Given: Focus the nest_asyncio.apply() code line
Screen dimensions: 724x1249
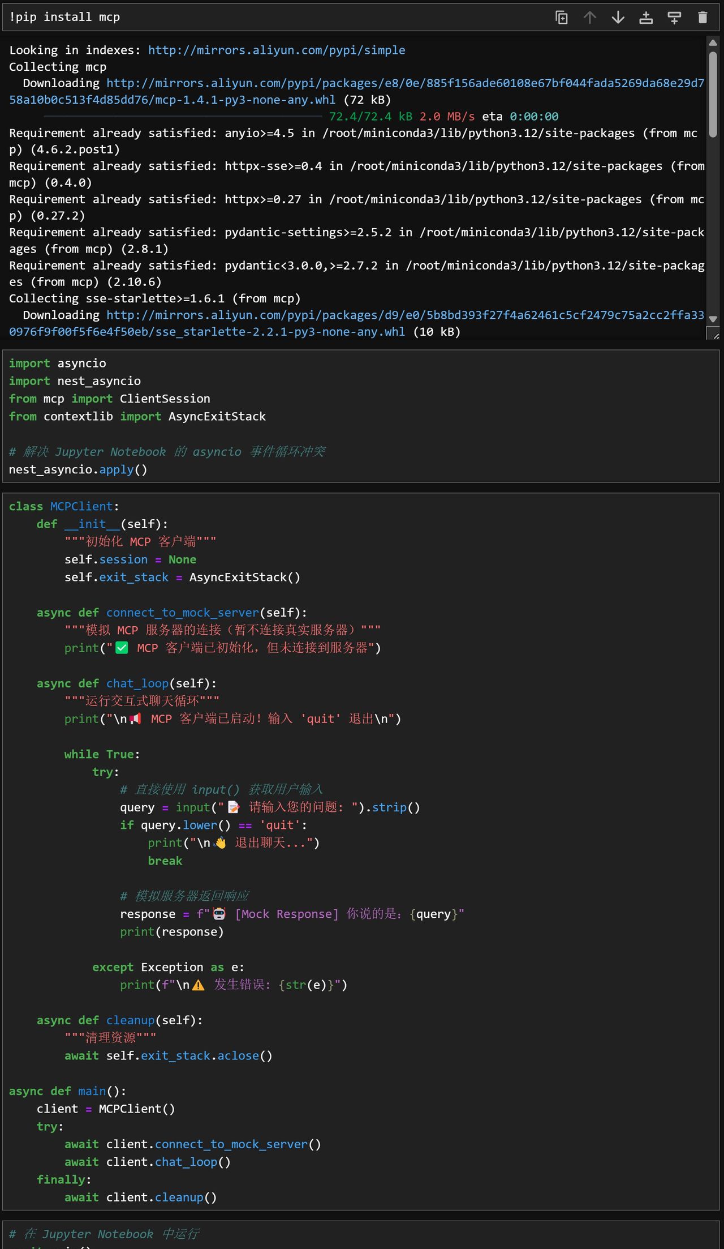Looking at the screenshot, I should tap(78, 470).
